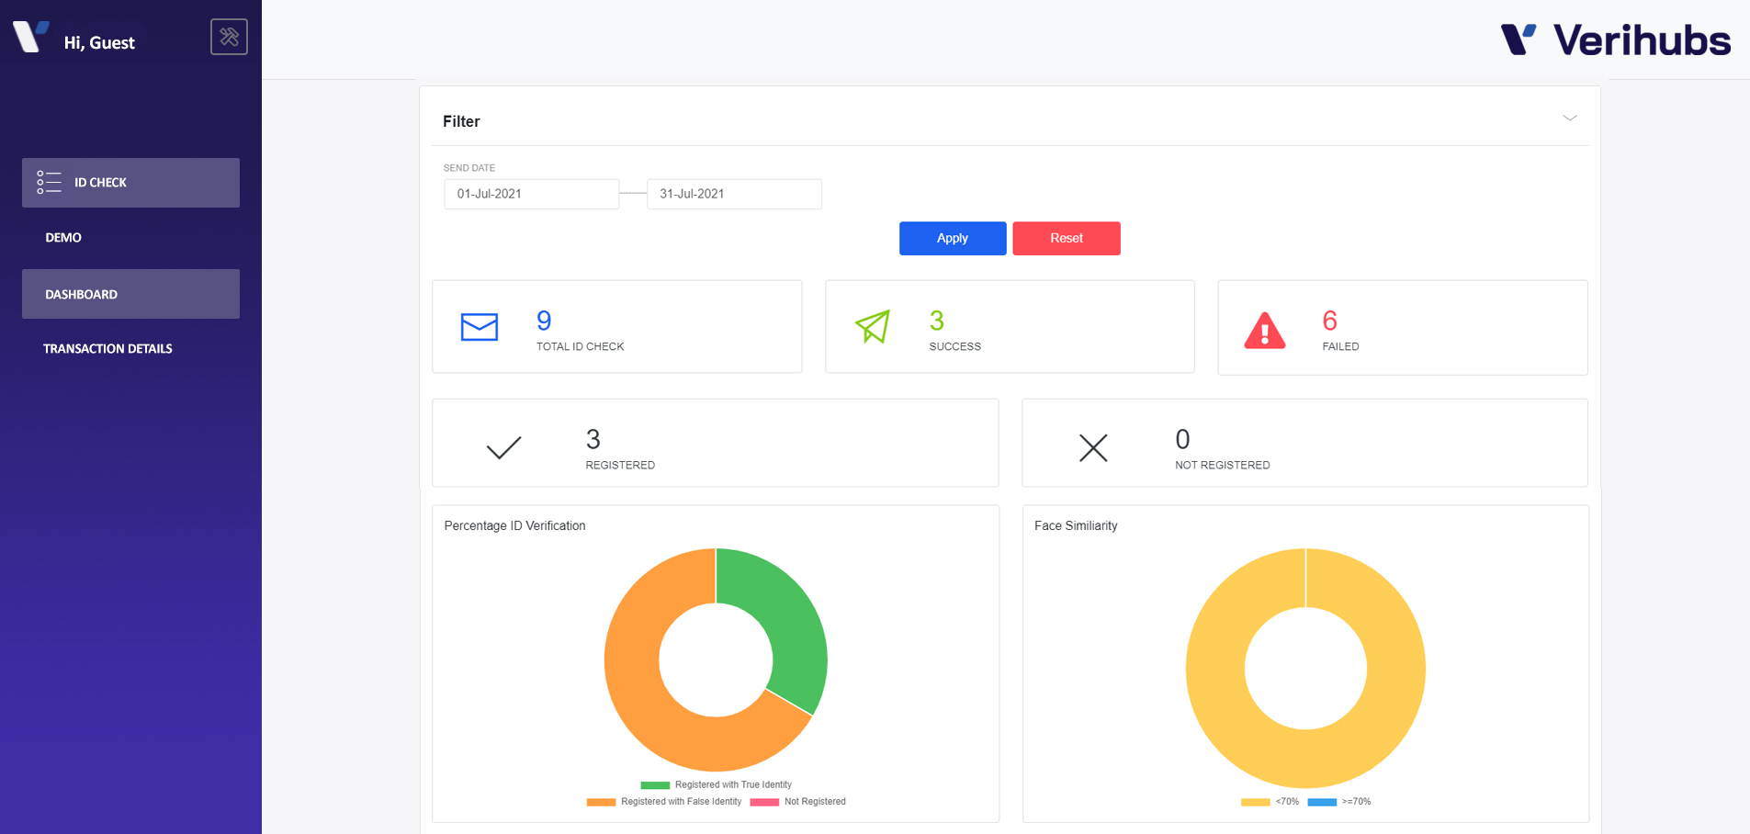Toggle the Not Registered legend swatch

[x=764, y=802]
